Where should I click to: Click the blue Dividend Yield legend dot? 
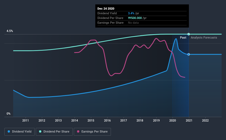click(9, 131)
